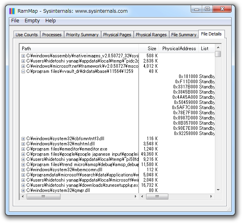Image resolution: width=242 pixels, height=223 pixels.
Task: Expand the google japanese input entry
Action: point(23,154)
